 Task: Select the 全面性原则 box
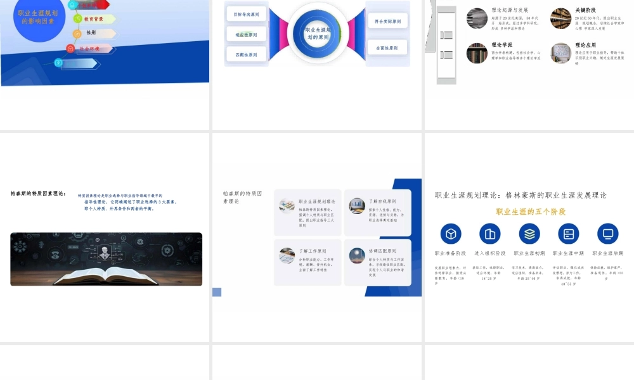pos(387,47)
